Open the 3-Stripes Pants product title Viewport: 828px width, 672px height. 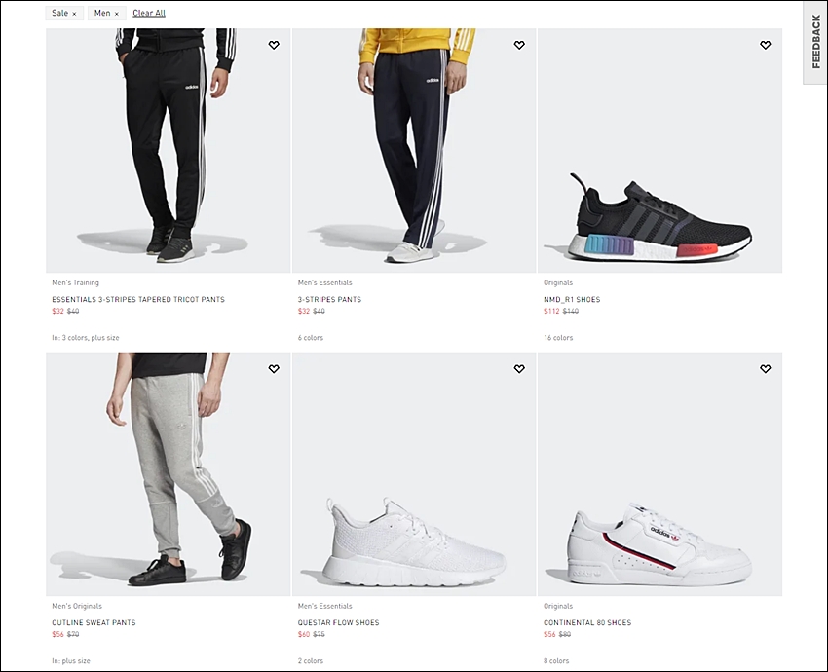pos(329,299)
